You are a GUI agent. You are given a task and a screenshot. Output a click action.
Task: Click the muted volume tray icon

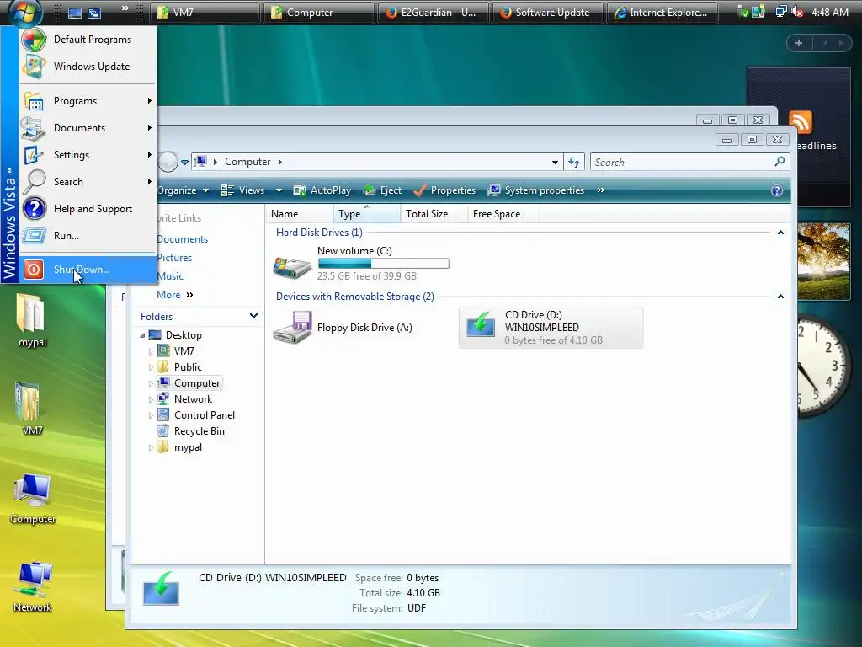click(x=798, y=12)
